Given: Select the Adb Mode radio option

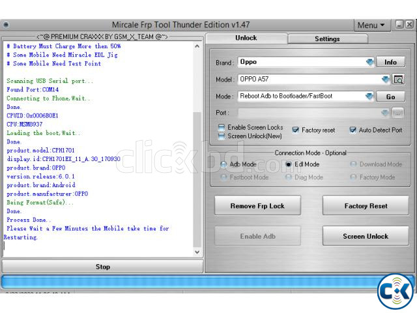Looking at the screenshot, I should click(224, 164).
